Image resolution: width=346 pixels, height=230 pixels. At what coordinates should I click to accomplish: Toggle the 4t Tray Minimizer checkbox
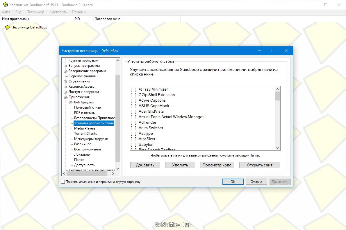[x=133, y=89]
